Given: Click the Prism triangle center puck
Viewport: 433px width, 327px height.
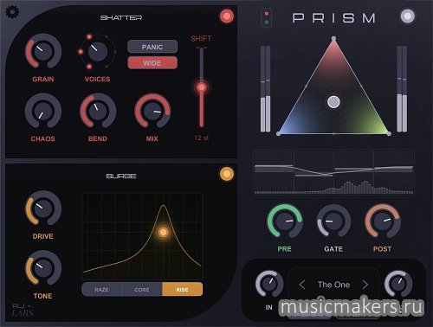Looking at the screenshot, I should click(333, 102).
